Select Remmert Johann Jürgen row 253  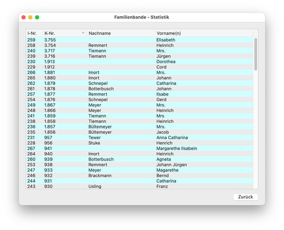[x=139, y=165]
